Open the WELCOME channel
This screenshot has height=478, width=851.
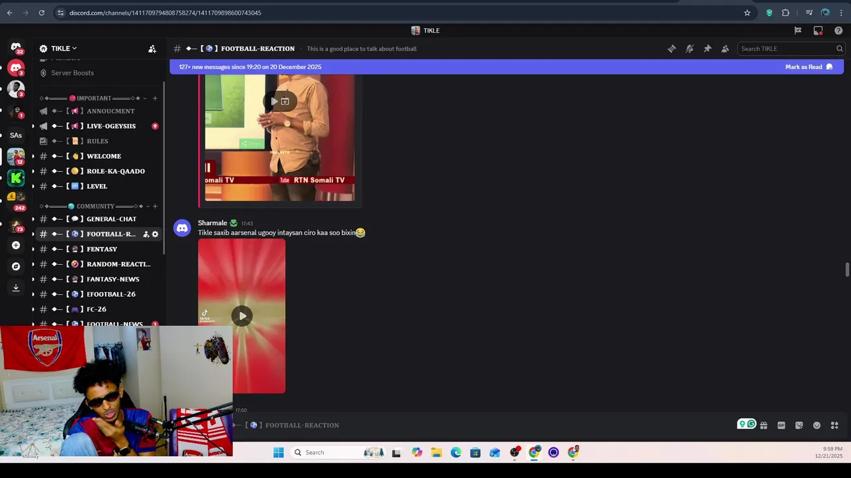click(x=100, y=156)
